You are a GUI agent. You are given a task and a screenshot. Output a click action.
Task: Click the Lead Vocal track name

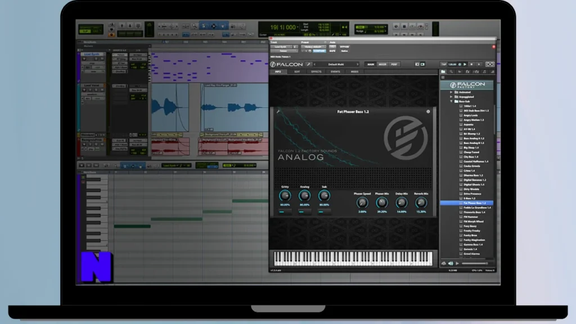(92, 85)
